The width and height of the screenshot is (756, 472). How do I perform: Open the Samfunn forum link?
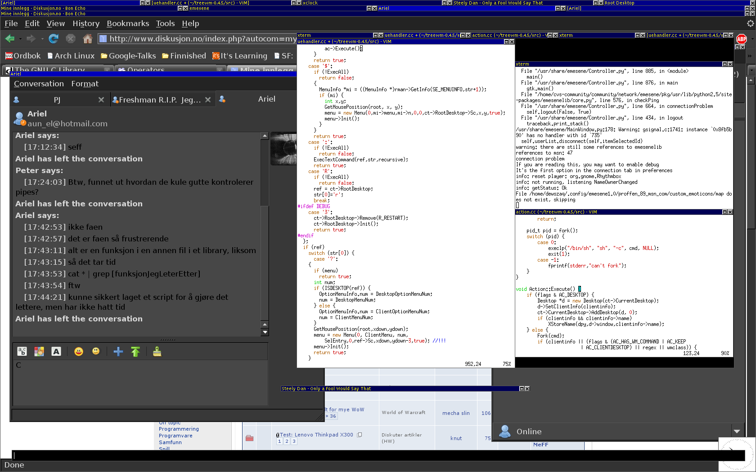(170, 442)
